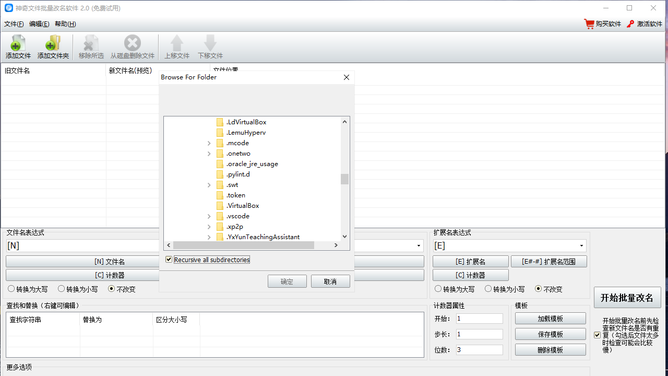Open the 文件(F) menu
Screen dimensions: 668x376
(x=14, y=24)
